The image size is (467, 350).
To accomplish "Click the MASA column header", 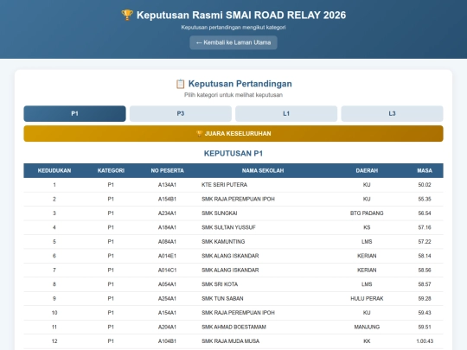I will coord(425,170).
